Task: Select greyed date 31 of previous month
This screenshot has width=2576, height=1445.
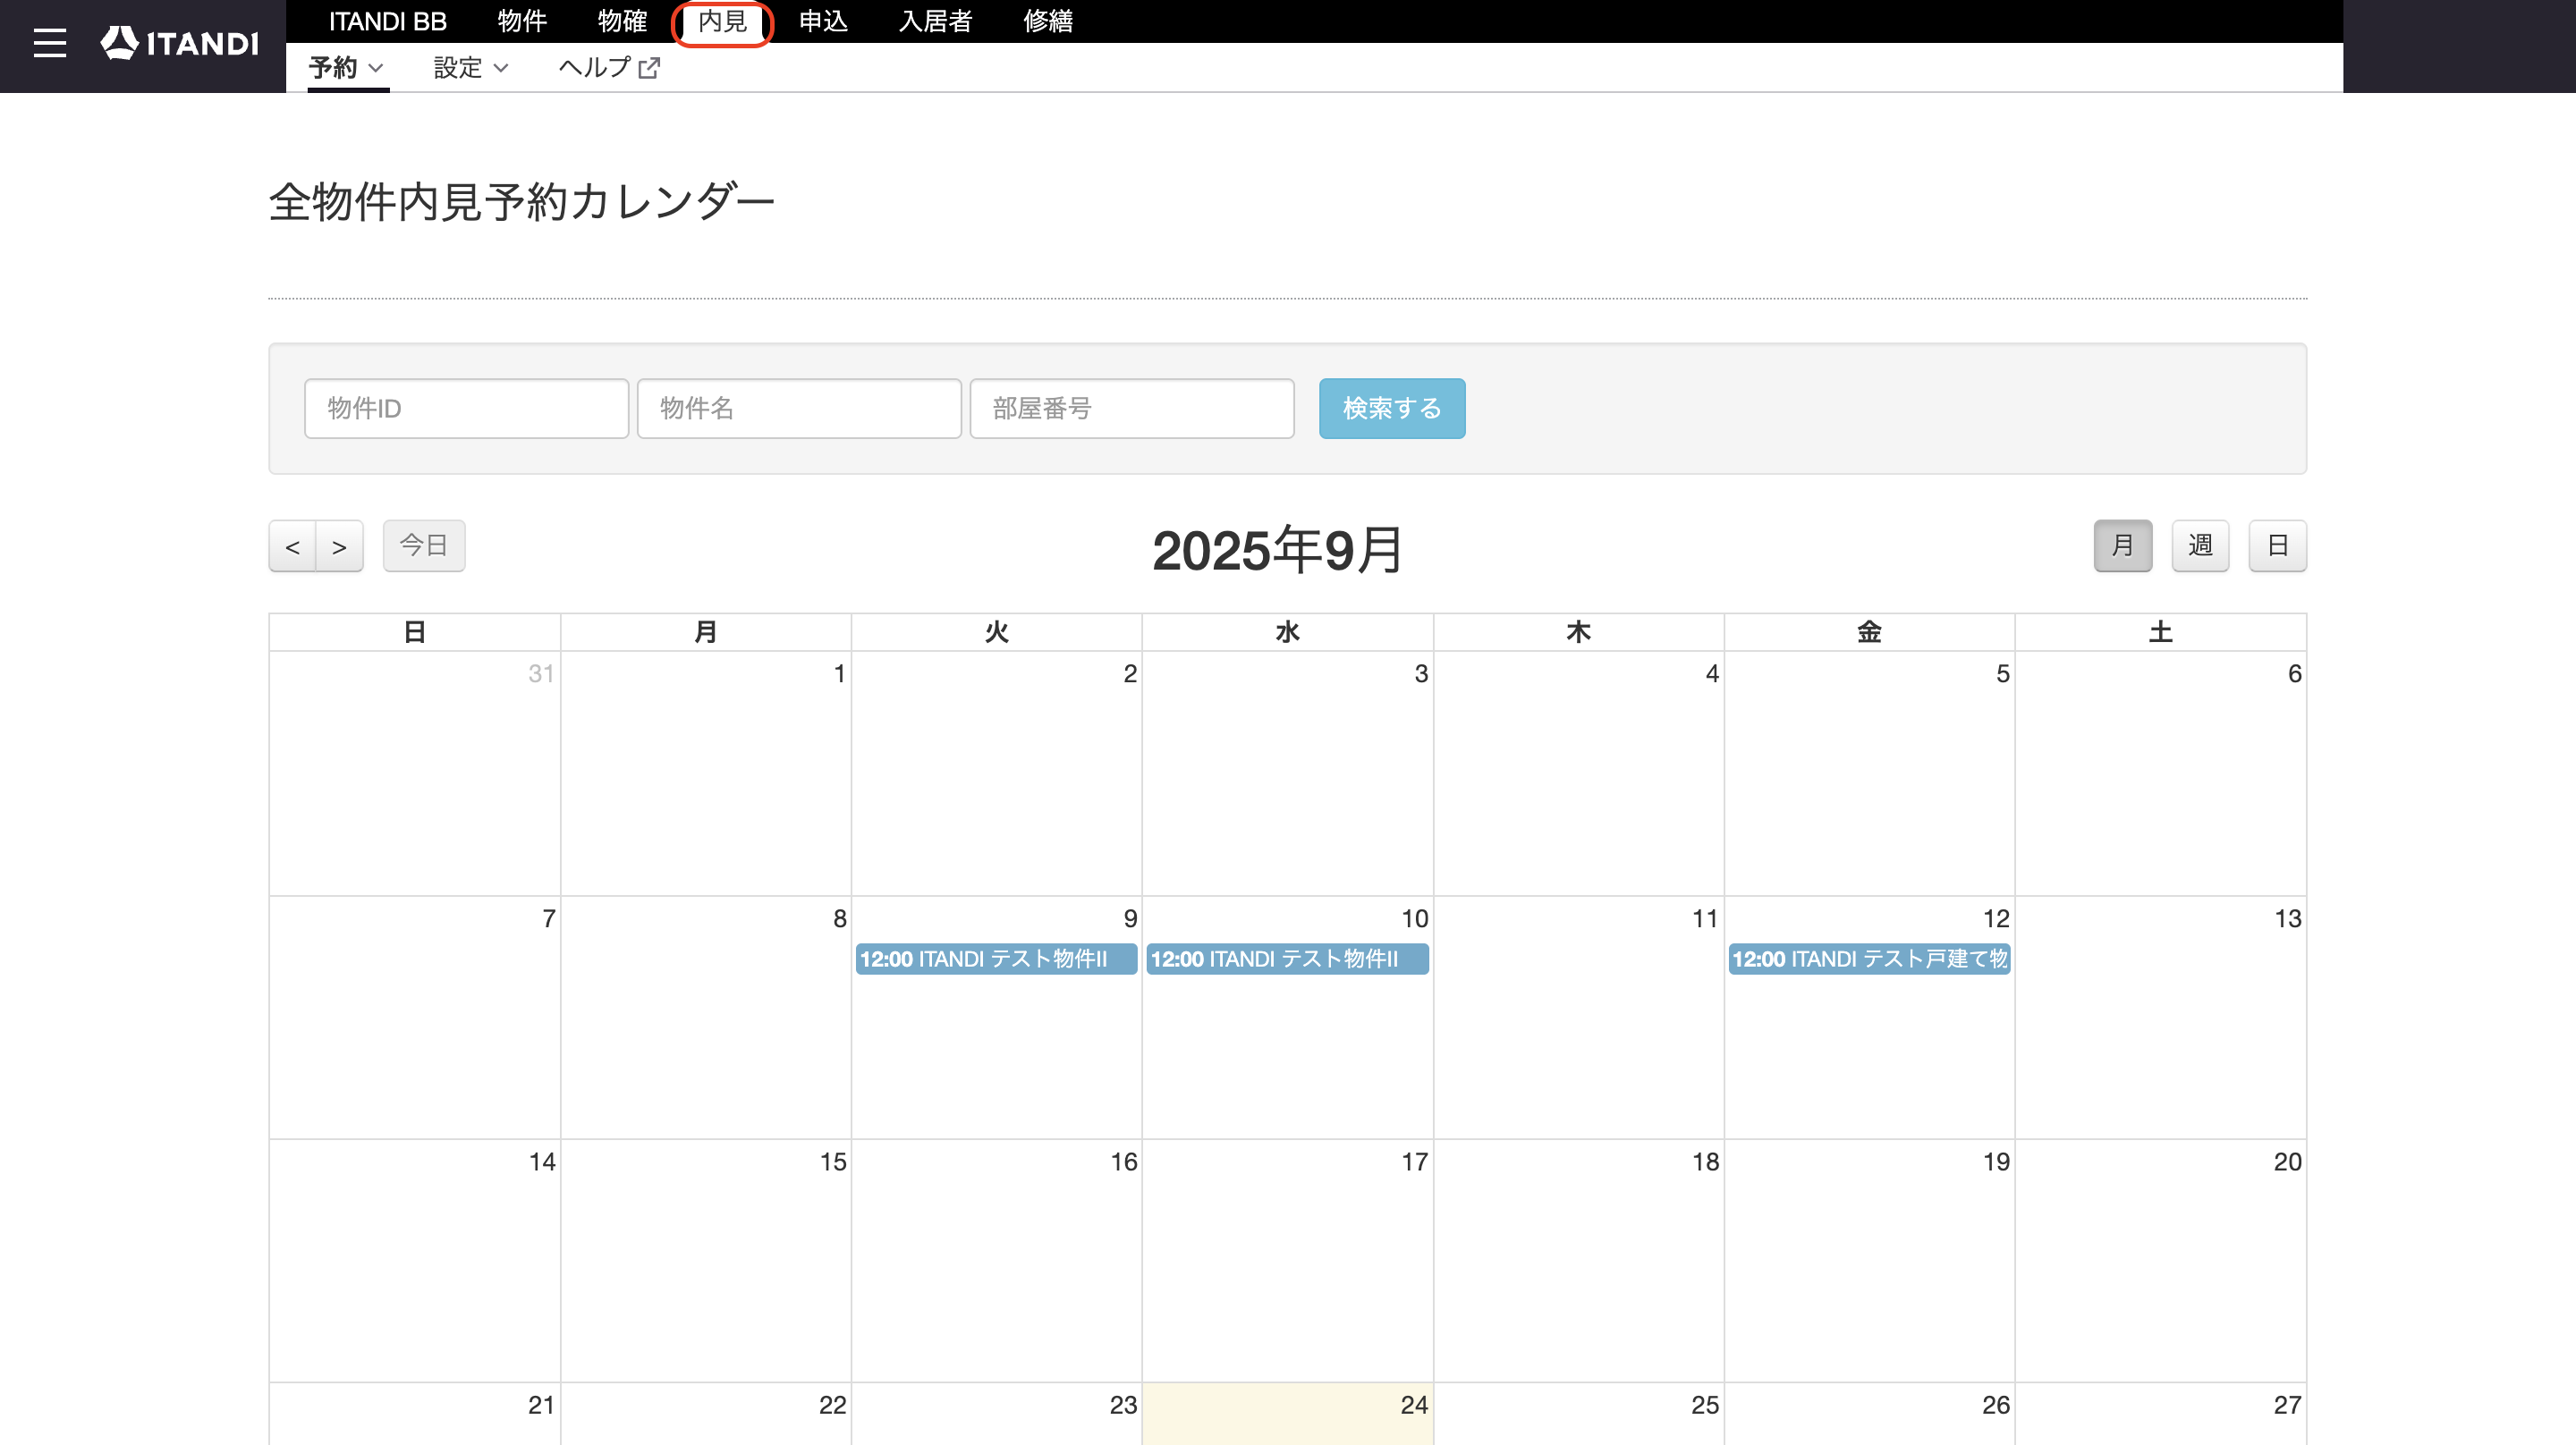Action: click(x=542, y=674)
